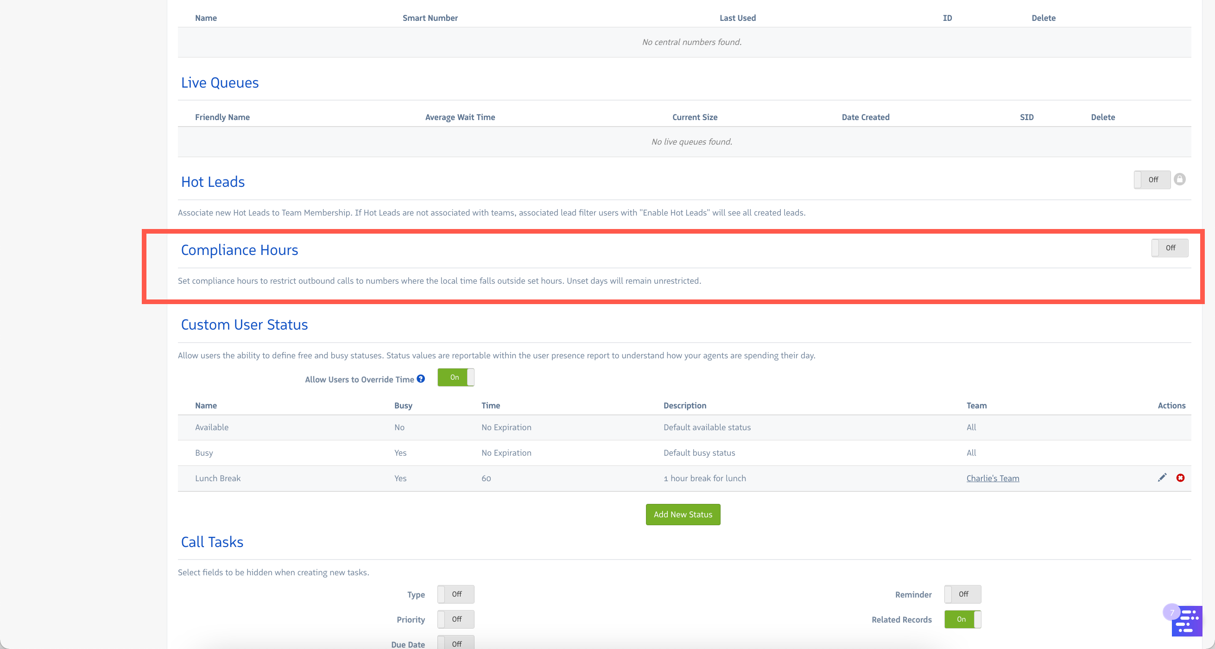Enable the Compliance Hours toggle
Image resolution: width=1215 pixels, height=649 pixels.
[x=1169, y=248]
